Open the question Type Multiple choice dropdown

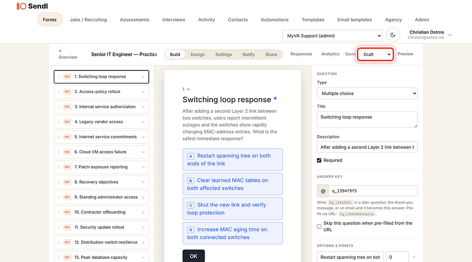pos(367,93)
